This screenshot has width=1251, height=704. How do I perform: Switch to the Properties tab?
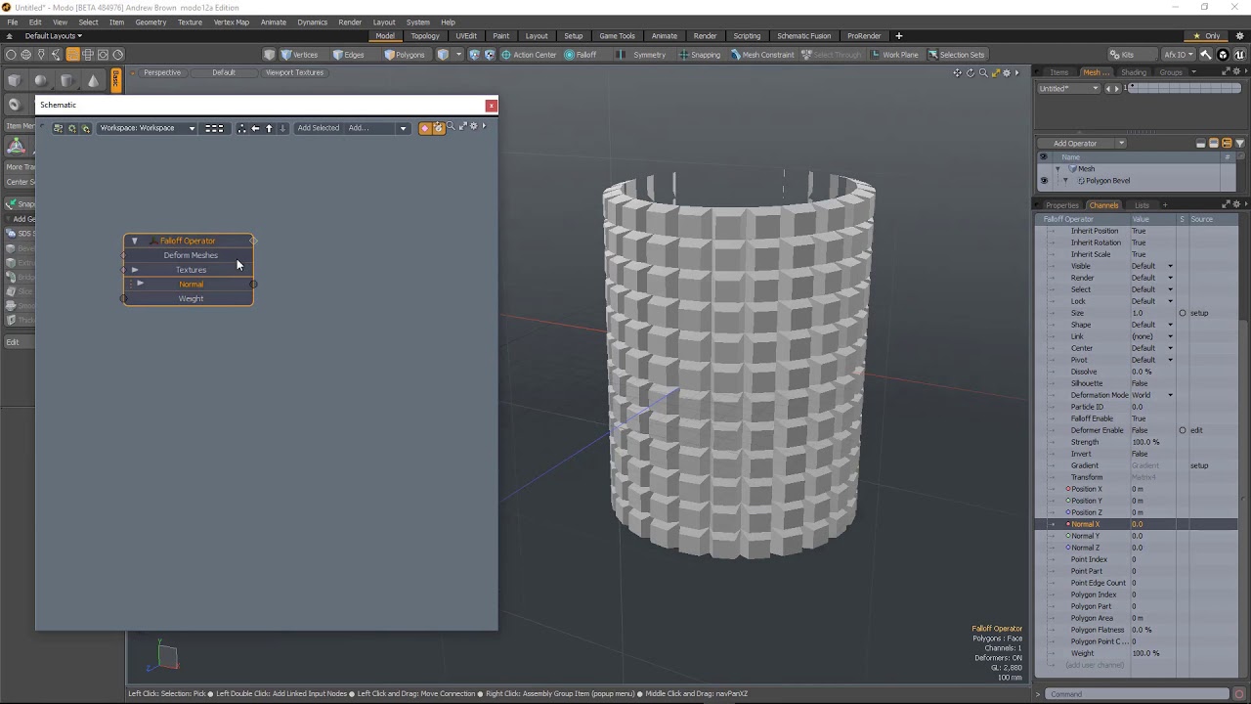[x=1061, y=205]
